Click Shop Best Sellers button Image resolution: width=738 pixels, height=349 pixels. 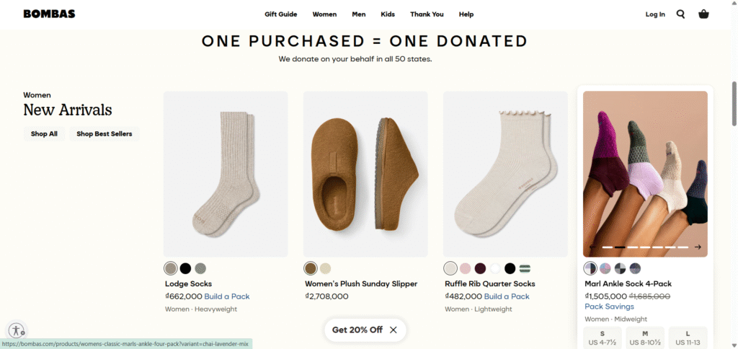[105, 133]
